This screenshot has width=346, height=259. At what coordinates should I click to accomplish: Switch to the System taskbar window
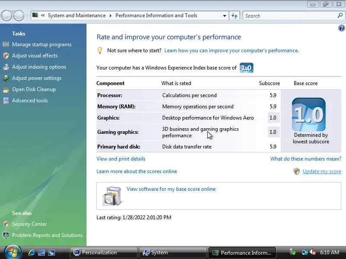173,253
